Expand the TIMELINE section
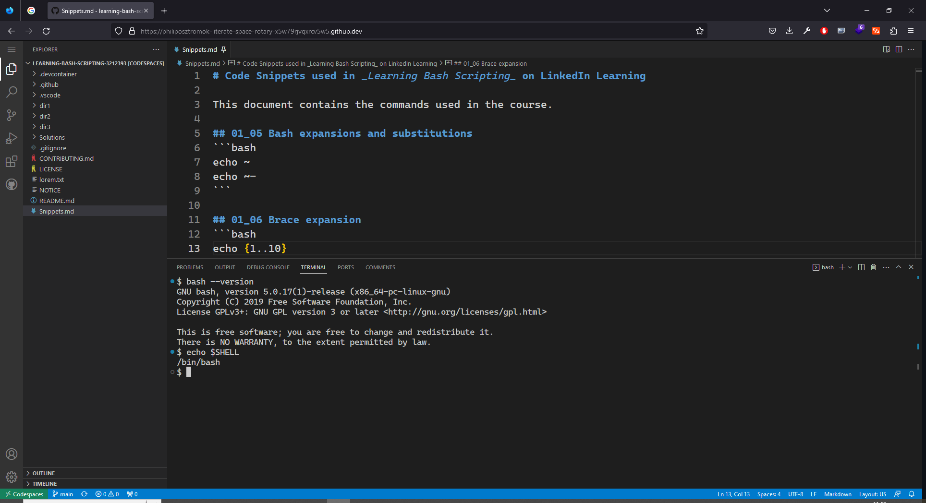The image size is (926, 503). [x=95, y=484]
